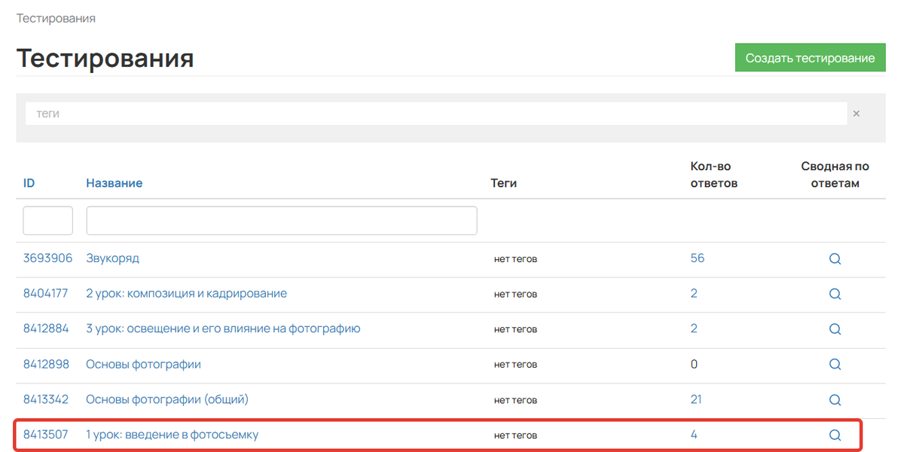Open 3 урок: освещение test link
904x452 pixels.
click(x=222, y=329)
